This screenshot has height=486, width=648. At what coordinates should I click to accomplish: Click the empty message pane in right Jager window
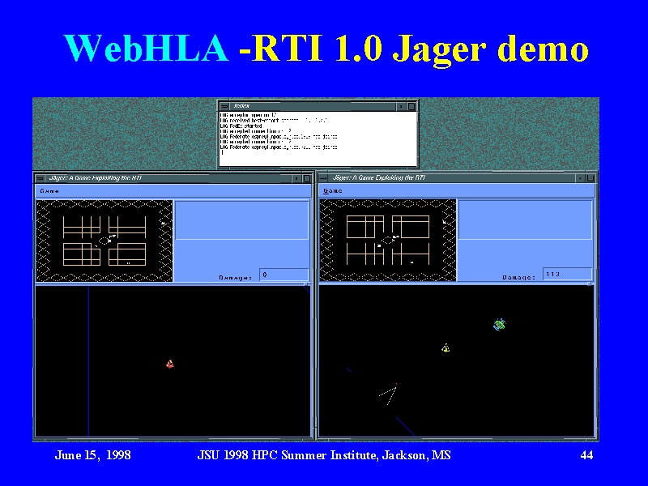(525, 220)
